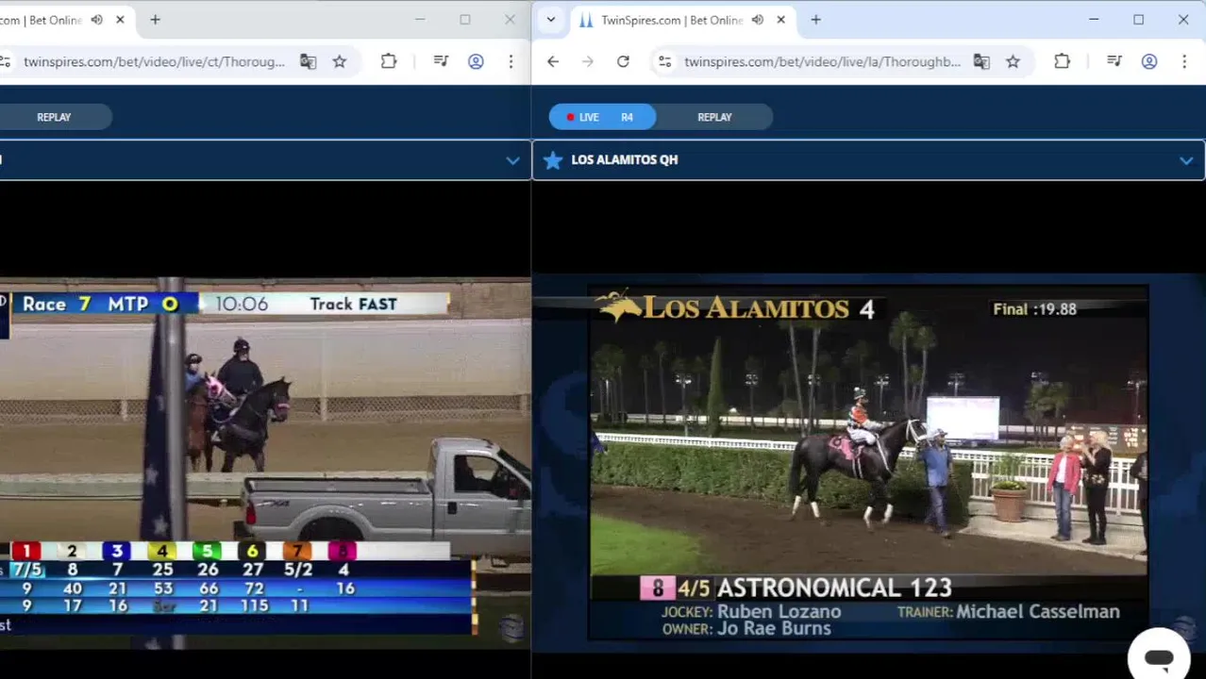Click the Los Alamitos live video player
1206x679 pixels.
[868, 462]
